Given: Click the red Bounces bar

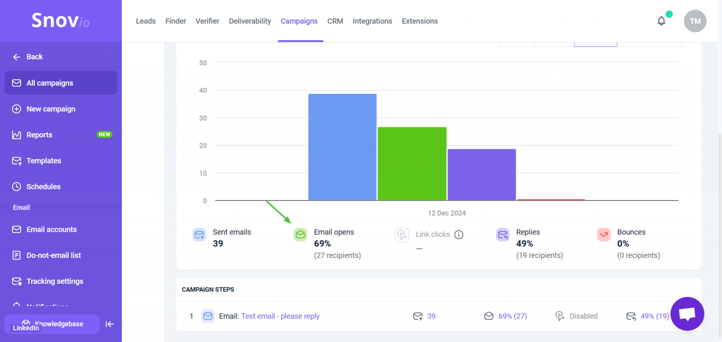Looking at the screenshot, I should click(x=551, y=200).
